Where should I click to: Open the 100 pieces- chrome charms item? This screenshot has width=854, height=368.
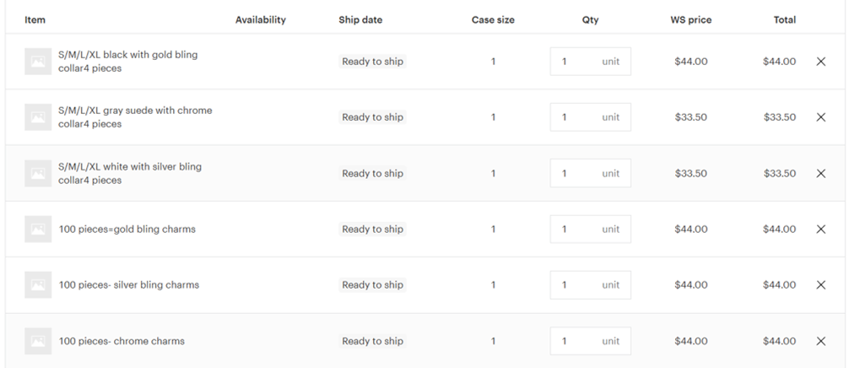122,342
